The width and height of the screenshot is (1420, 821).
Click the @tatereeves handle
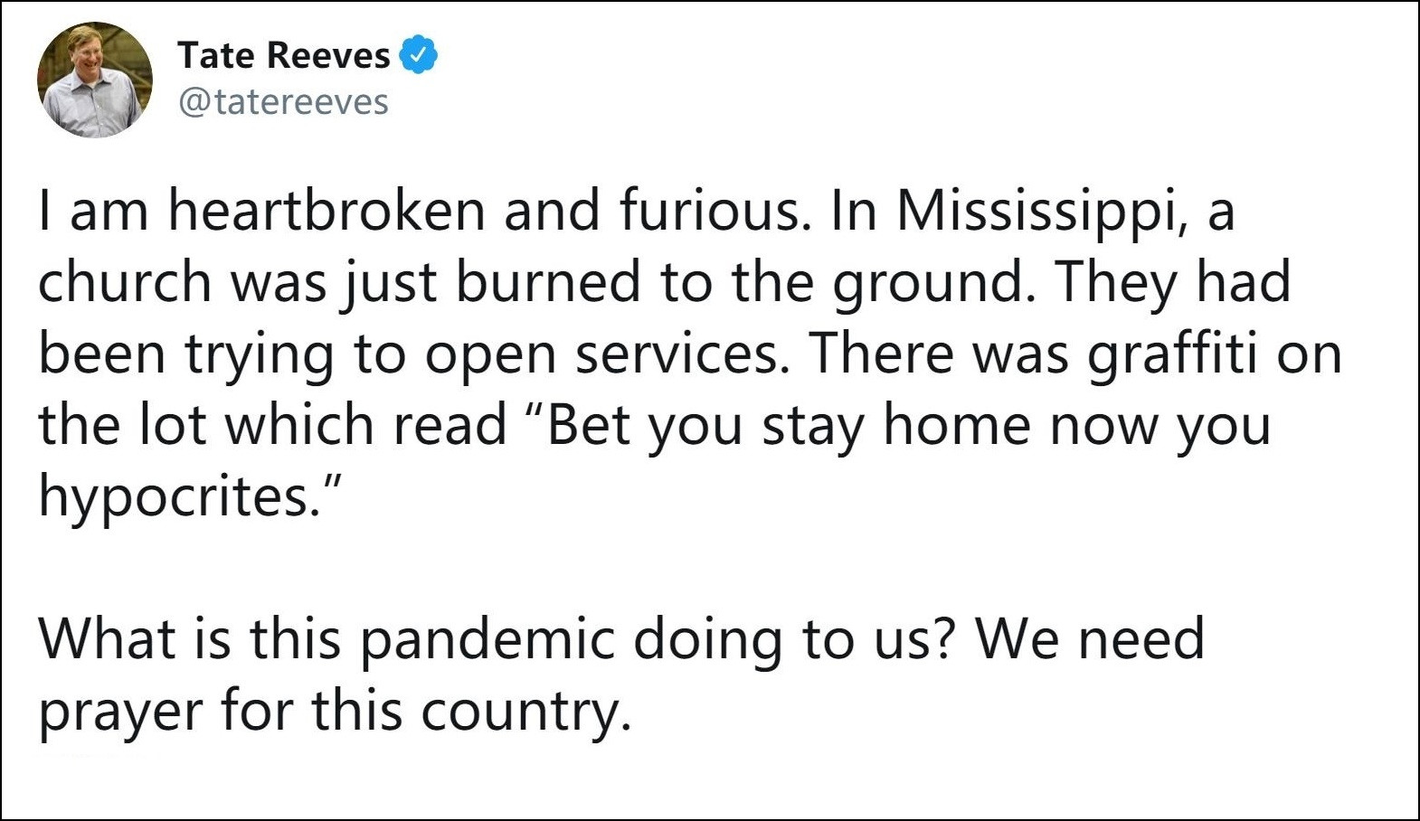click(283, 101)
